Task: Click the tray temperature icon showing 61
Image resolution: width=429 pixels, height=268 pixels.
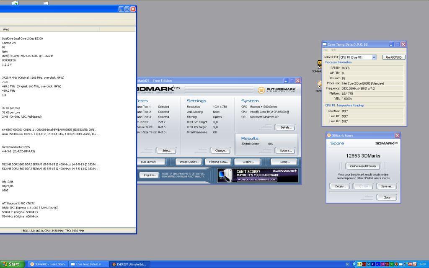Action: [369, 264]
